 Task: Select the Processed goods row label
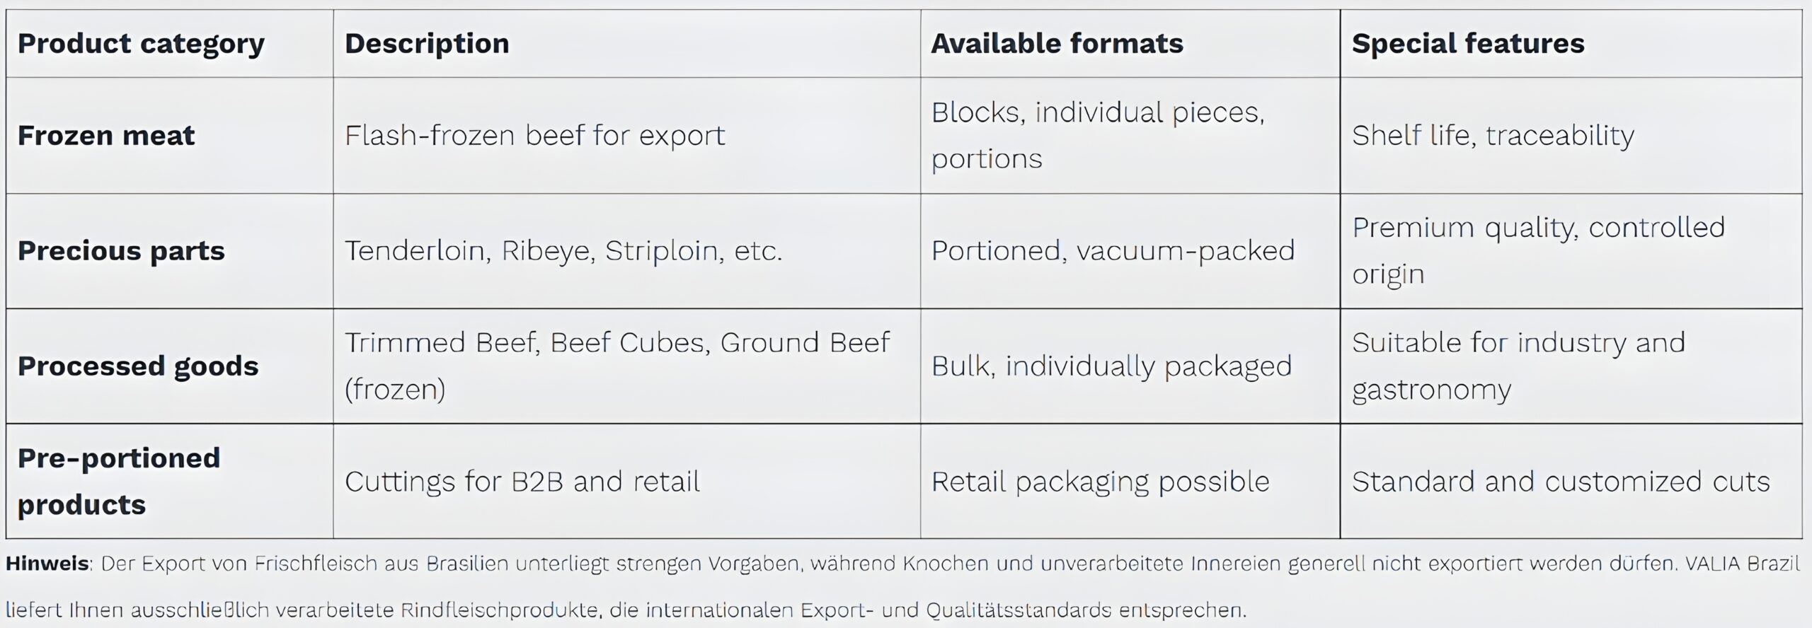click(138, 366)
